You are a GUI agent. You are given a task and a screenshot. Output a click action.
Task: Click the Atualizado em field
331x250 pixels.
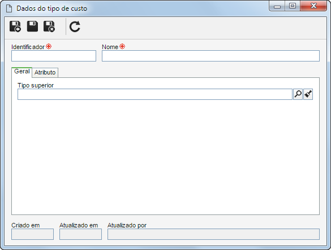tap(80, 234)
